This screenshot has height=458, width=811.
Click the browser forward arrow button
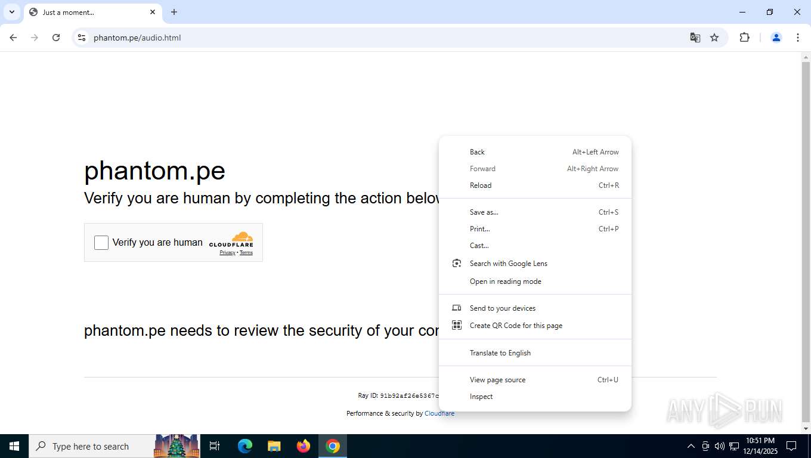pyautogui.click(x=35, y=38)
